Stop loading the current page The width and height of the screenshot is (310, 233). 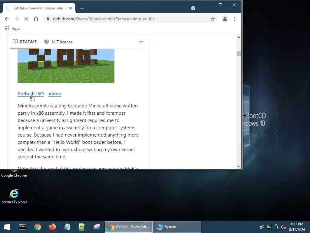[x=26, y=19]
